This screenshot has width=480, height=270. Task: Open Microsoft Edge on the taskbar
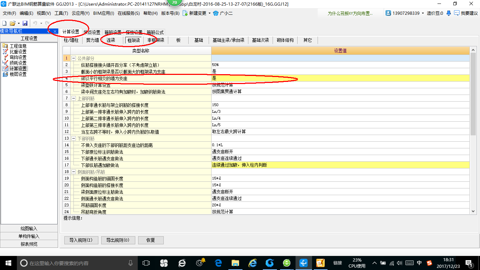click(x=219, y=263)
